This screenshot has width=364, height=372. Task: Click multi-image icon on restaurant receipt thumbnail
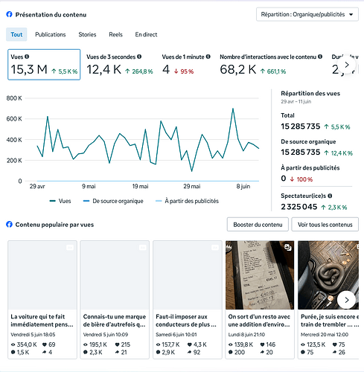click(x=287, y=247)
